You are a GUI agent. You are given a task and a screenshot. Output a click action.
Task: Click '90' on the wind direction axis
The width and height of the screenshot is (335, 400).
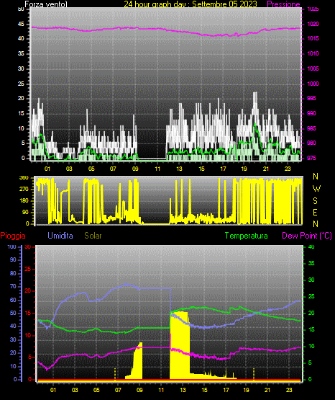[x=26, y=212]
